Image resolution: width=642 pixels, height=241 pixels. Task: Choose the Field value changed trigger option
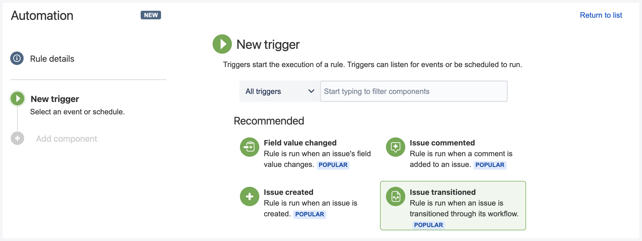pos(300,143)
